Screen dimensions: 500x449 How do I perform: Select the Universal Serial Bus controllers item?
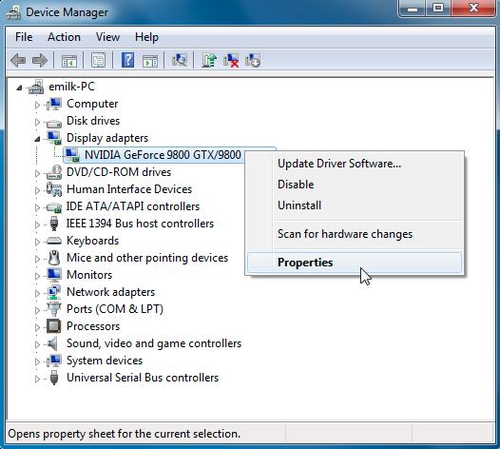point(143,378)
